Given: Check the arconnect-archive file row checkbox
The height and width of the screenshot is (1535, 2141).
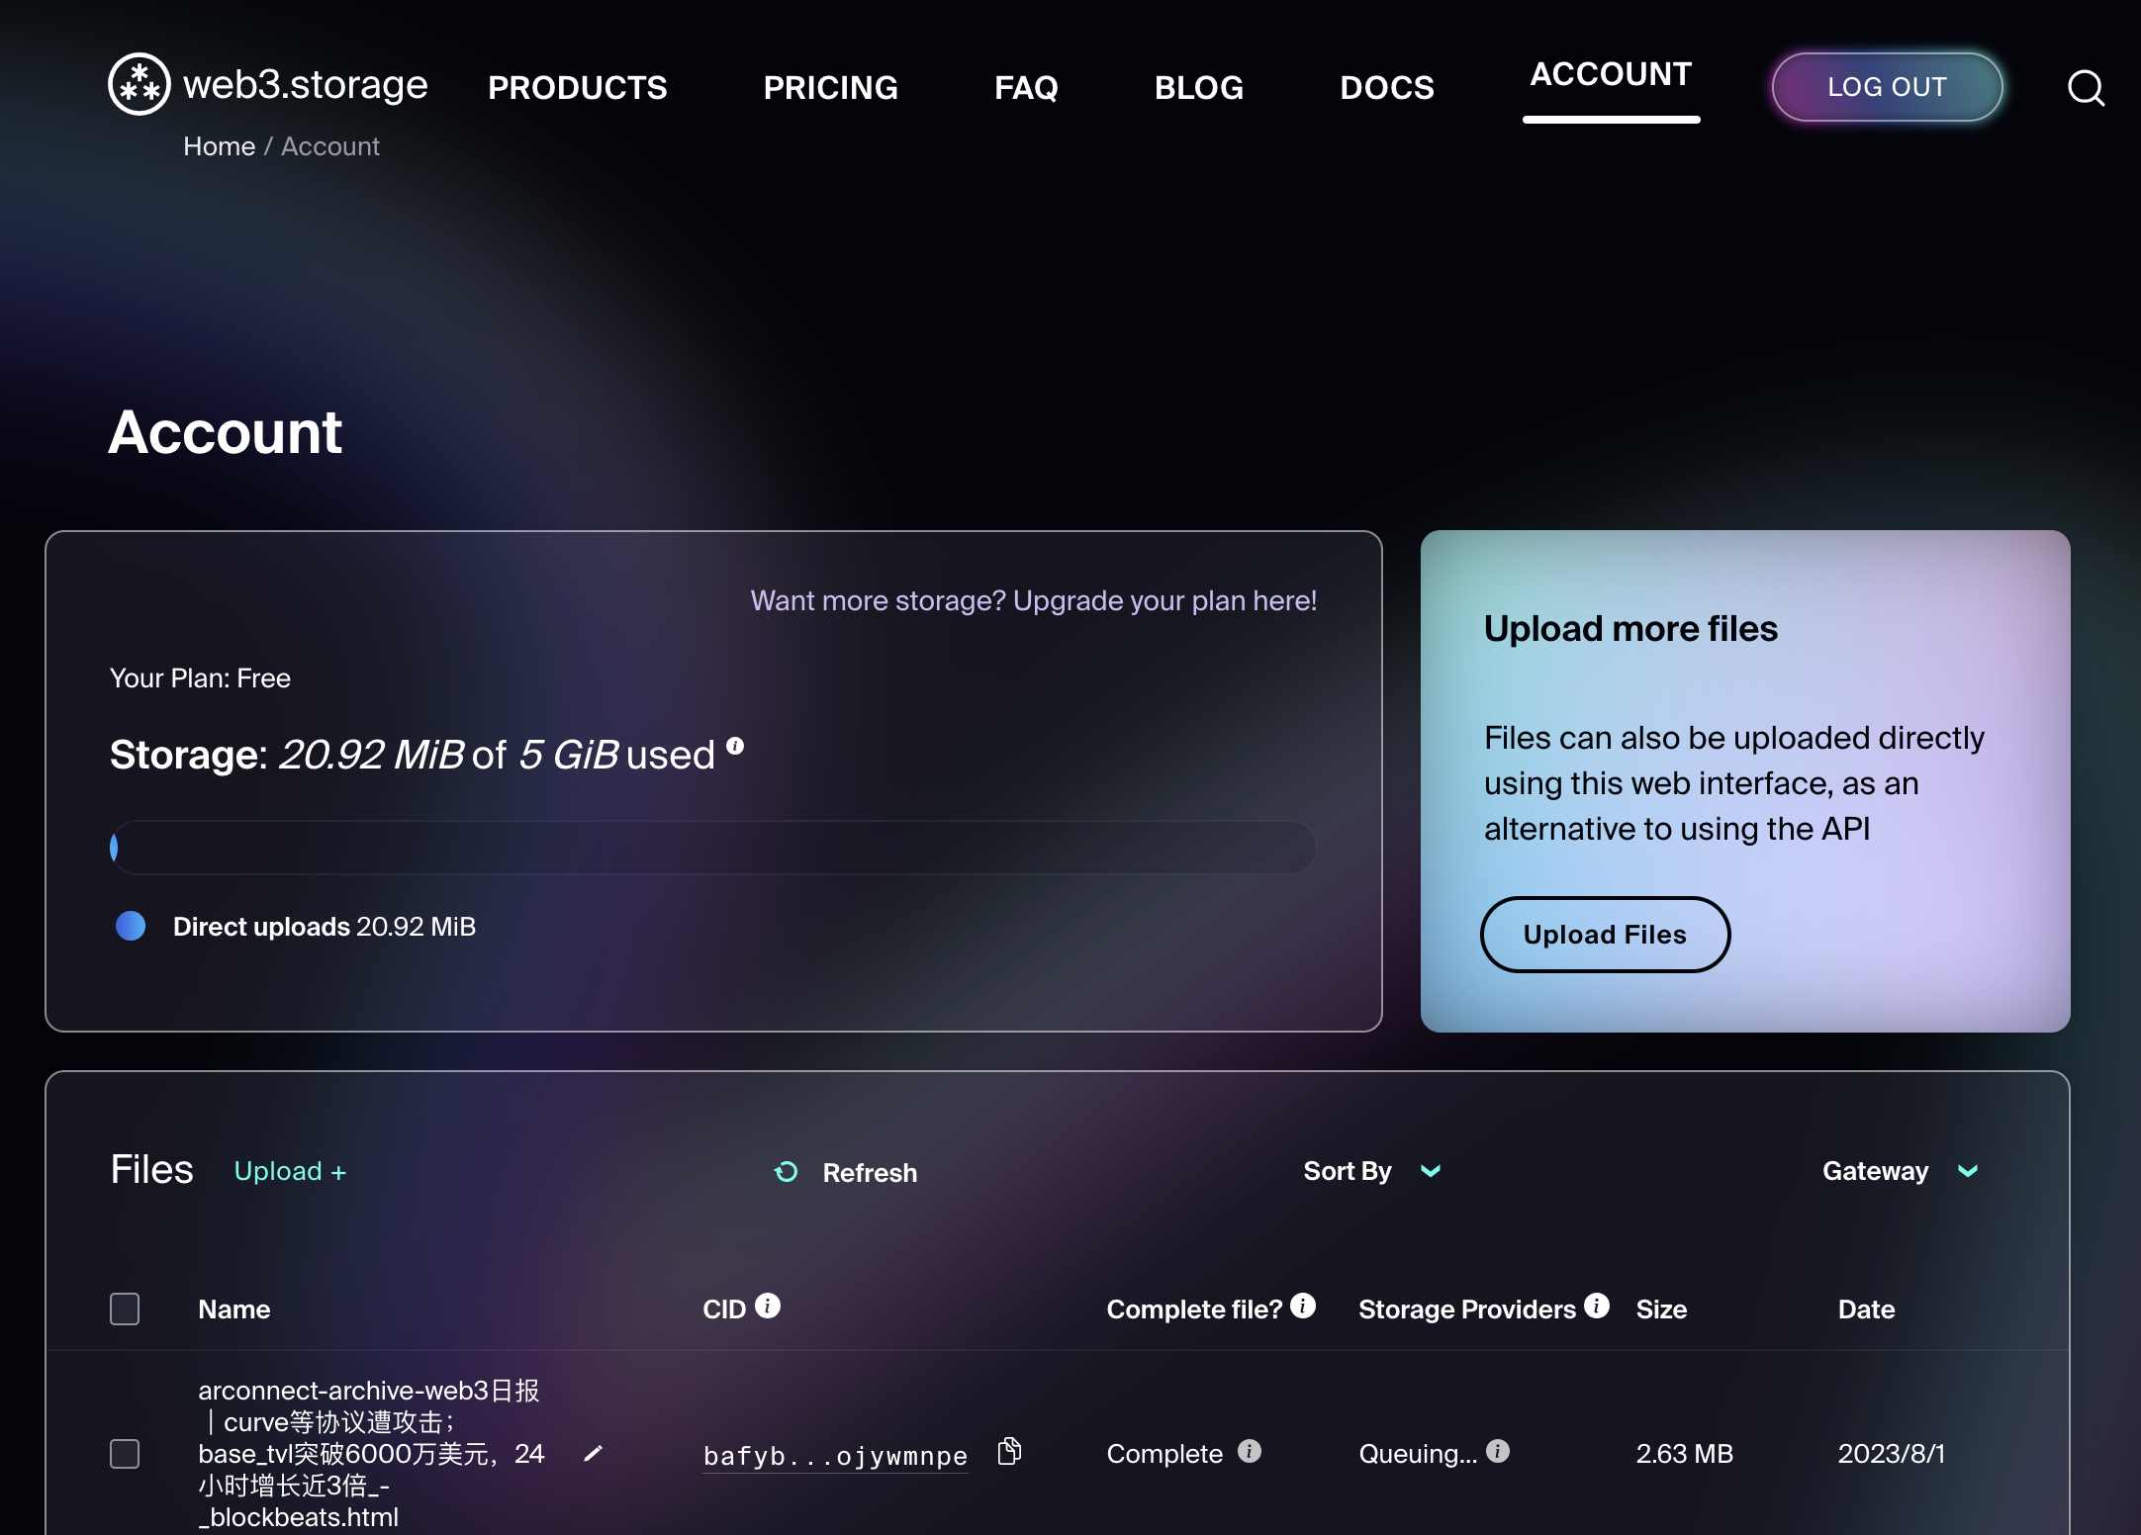Looking at the screenshot, I should click(125, 1453).
